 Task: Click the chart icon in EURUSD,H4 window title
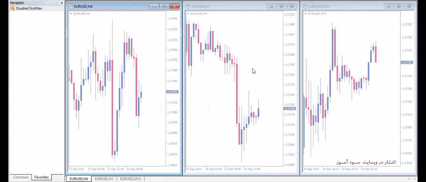click(71, 6)
